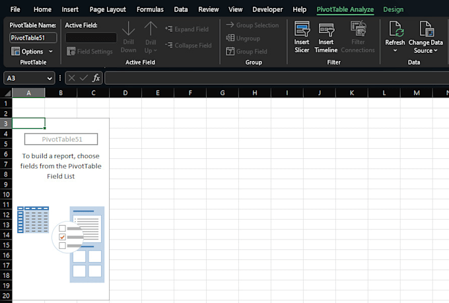This screenshot has width=449, height=303.
Task: Open the Insert Function fx dialog
Action: [x=96, y=78]
